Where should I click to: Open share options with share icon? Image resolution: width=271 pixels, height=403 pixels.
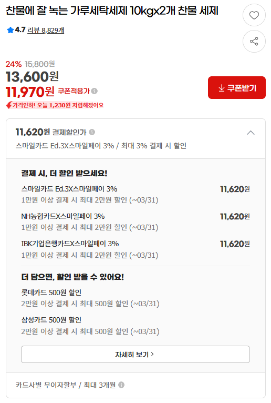pyautogui.click(x=254, y=42)
